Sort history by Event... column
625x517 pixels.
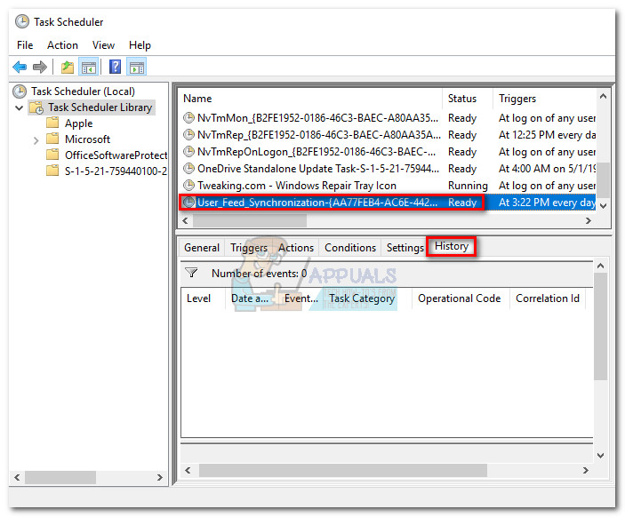coord(301,298)
